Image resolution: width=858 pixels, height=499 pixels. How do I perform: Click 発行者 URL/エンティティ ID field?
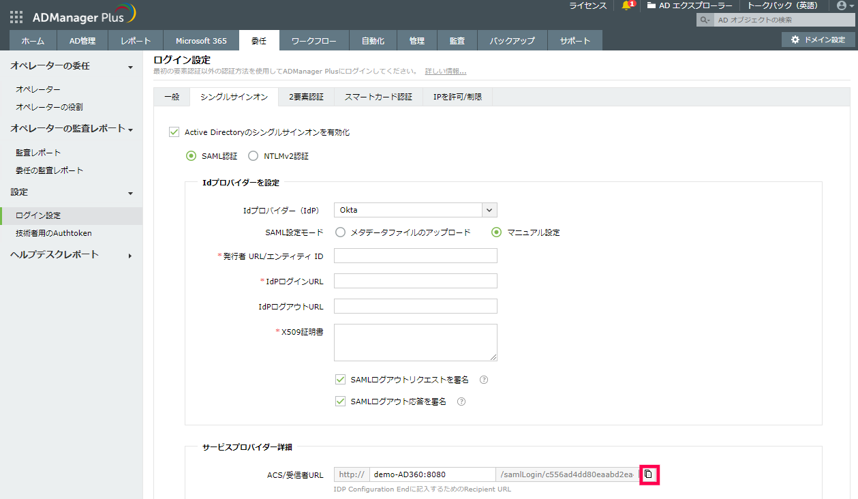click(x=416, y=256)
